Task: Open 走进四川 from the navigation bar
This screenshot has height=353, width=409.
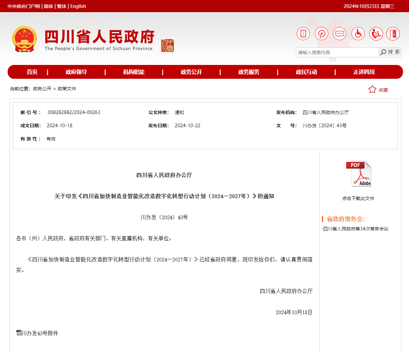Action: (364, 72)
